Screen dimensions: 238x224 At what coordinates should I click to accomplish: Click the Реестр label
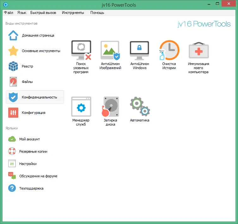click(x=27, y=66)
